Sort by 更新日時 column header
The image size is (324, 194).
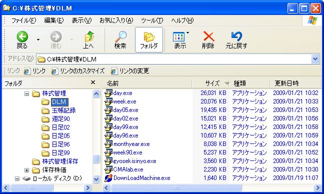point(296,83)
